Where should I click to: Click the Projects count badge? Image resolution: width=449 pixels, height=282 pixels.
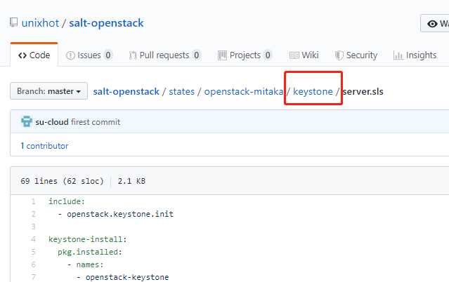[x=268, y=55]
